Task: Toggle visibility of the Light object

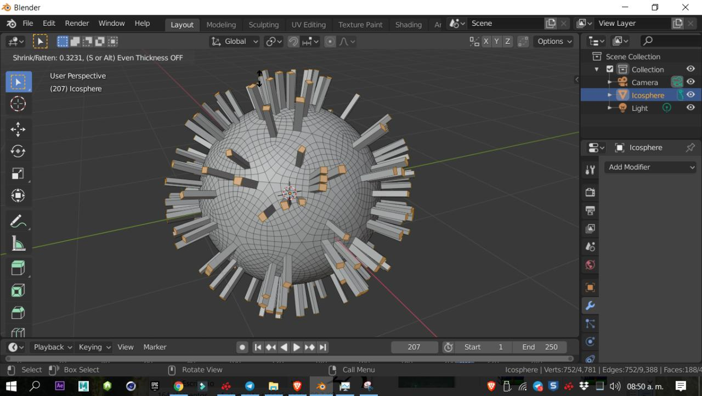Action: (x=690, y=108)
